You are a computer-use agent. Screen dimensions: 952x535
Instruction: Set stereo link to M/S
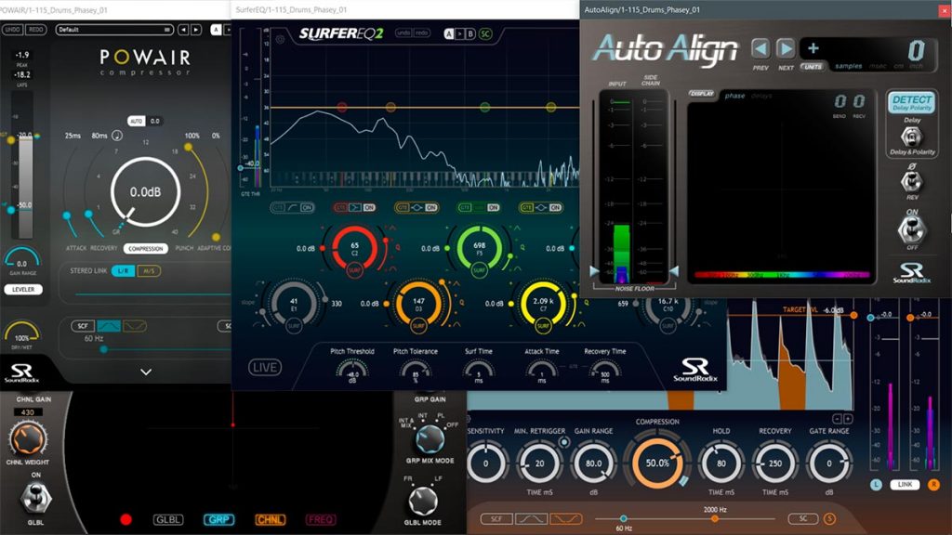[x=149, y=270]
